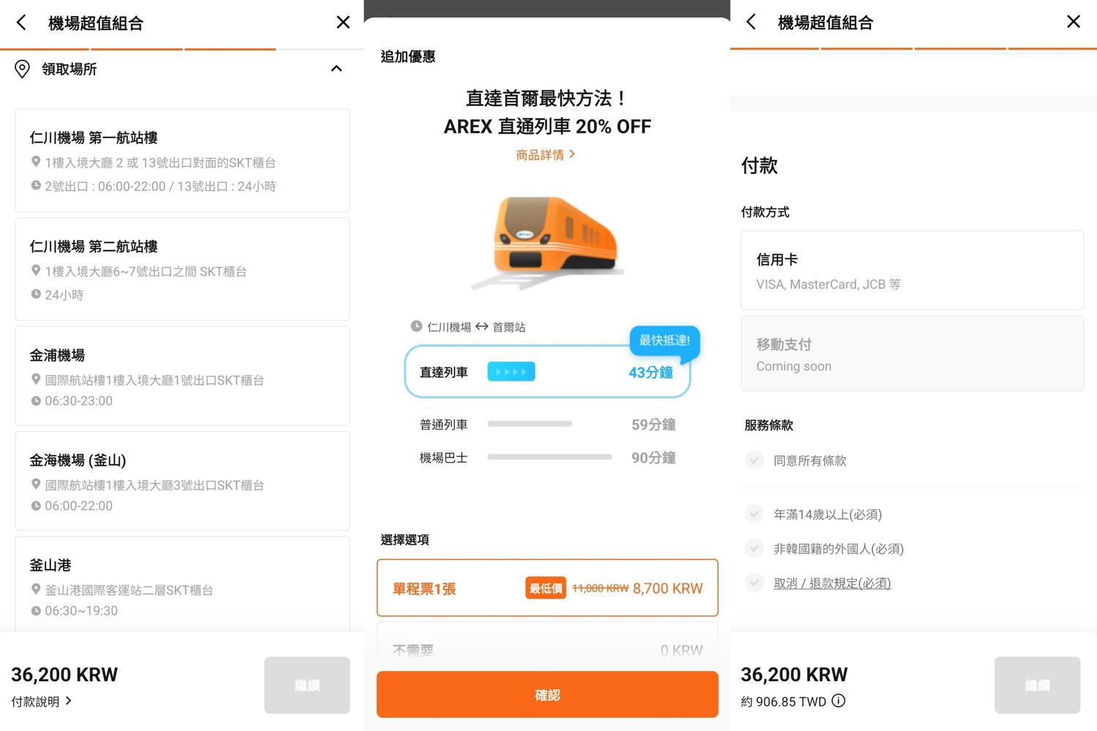Close the left 機場超值組合 panel
The image size is (1097, 731).
[343, 23]
